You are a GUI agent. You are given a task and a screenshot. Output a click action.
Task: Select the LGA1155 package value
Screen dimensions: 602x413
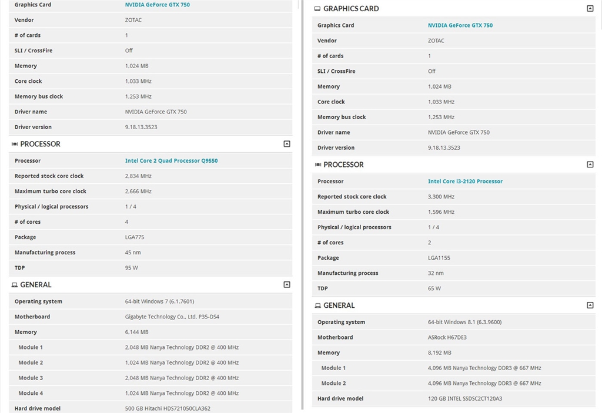pyautogui.click(x=439, y=258)
